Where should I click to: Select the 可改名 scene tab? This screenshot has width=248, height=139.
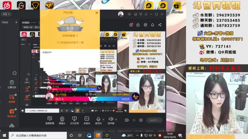5,22
